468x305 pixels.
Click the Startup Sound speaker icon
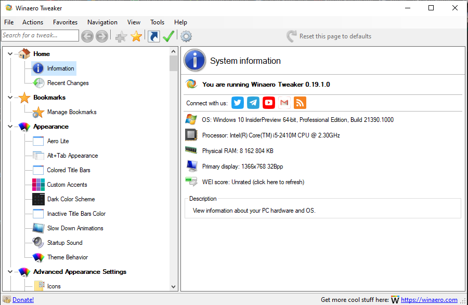(38, 243)
